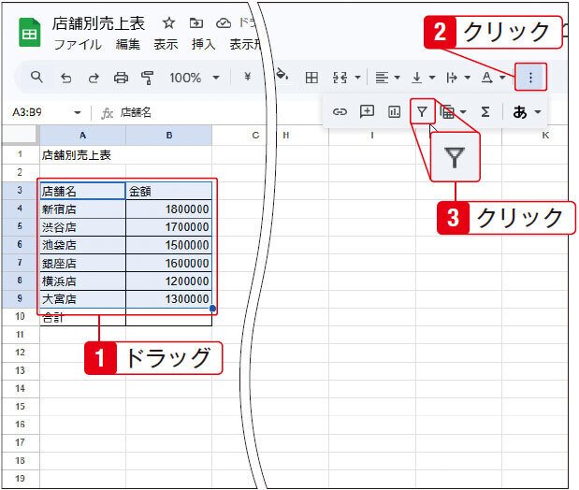Screen dimensions: 579x490
Task: Select row 12 header
Action: tap(20, 353)
